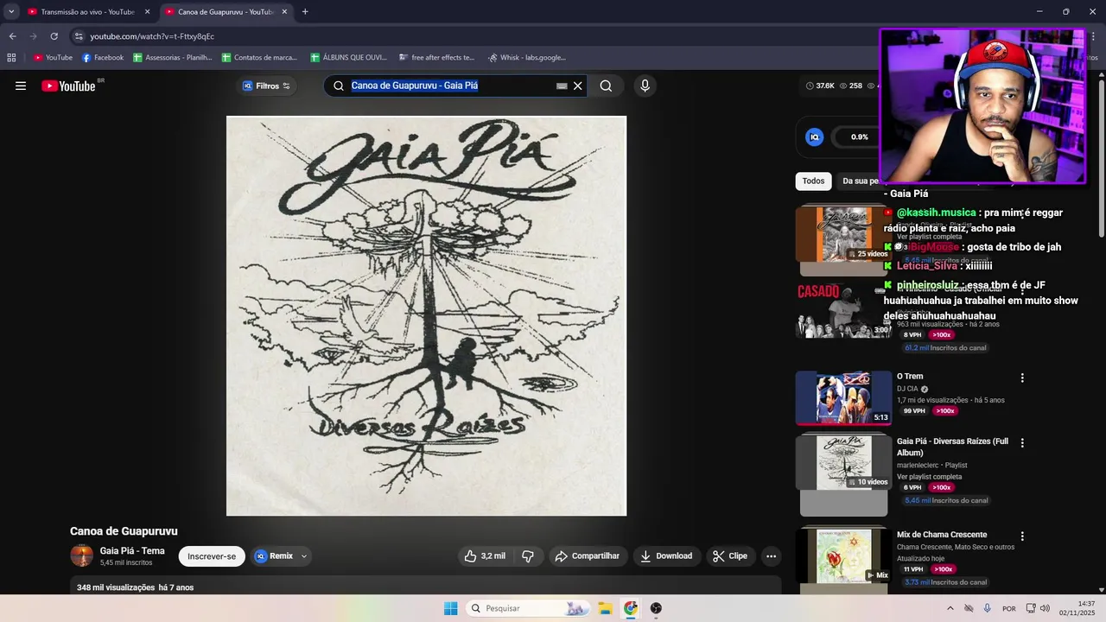Screen dimensions: 1106x622
Task: Reload the current page
Action: [54, 36]
